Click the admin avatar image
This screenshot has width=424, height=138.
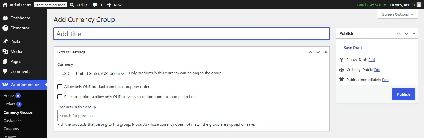tap(419, 5)
